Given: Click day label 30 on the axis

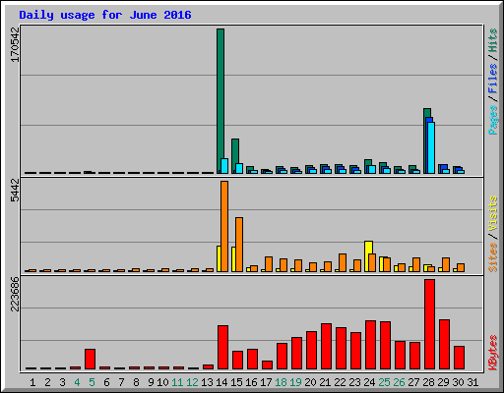Looking at the screenshot, I should 458,382.
